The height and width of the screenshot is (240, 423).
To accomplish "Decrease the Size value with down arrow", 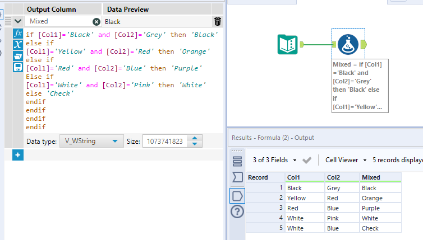I will pyautogui.click(x=195, y=144).
